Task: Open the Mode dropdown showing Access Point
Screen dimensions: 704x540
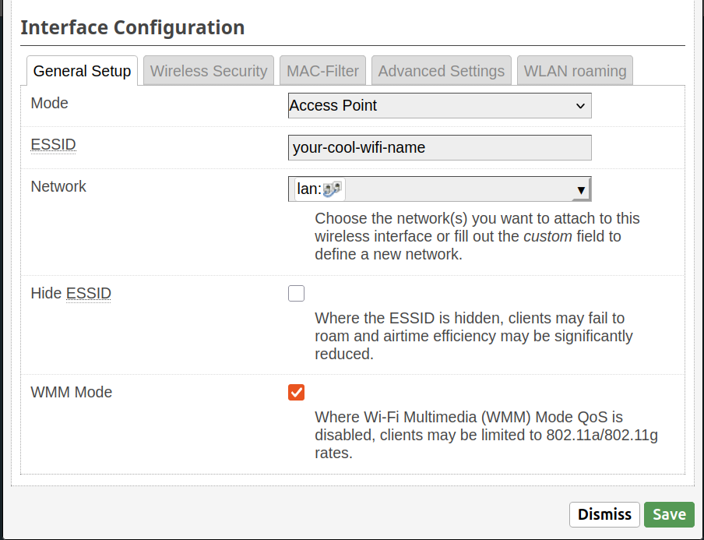Action: 439,105
